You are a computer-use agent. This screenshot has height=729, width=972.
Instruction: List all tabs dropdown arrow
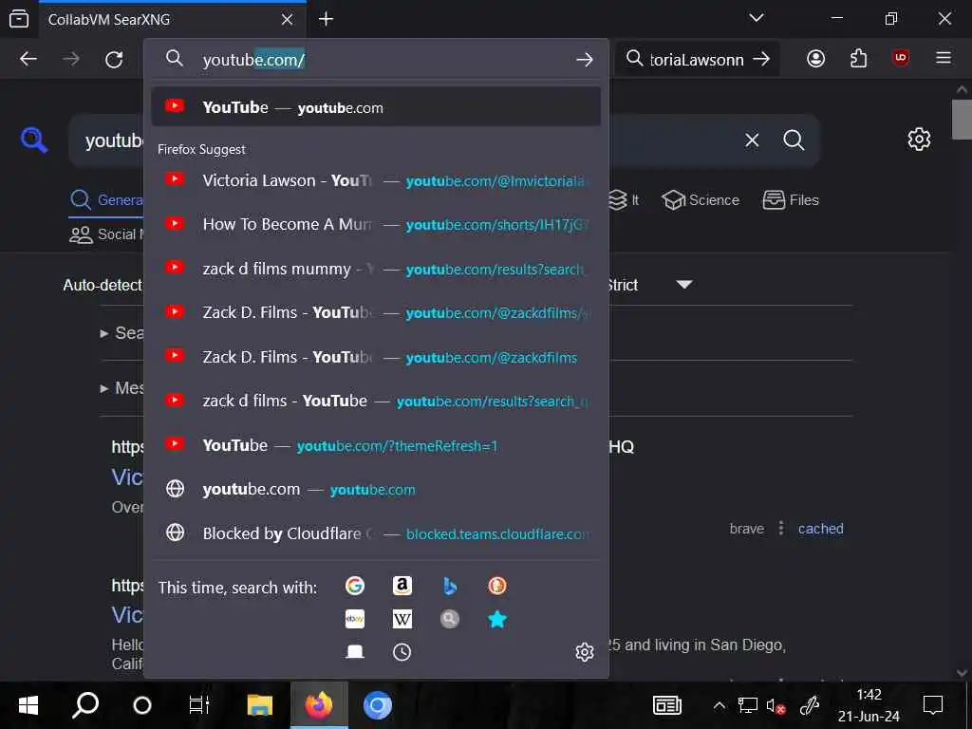757,18
